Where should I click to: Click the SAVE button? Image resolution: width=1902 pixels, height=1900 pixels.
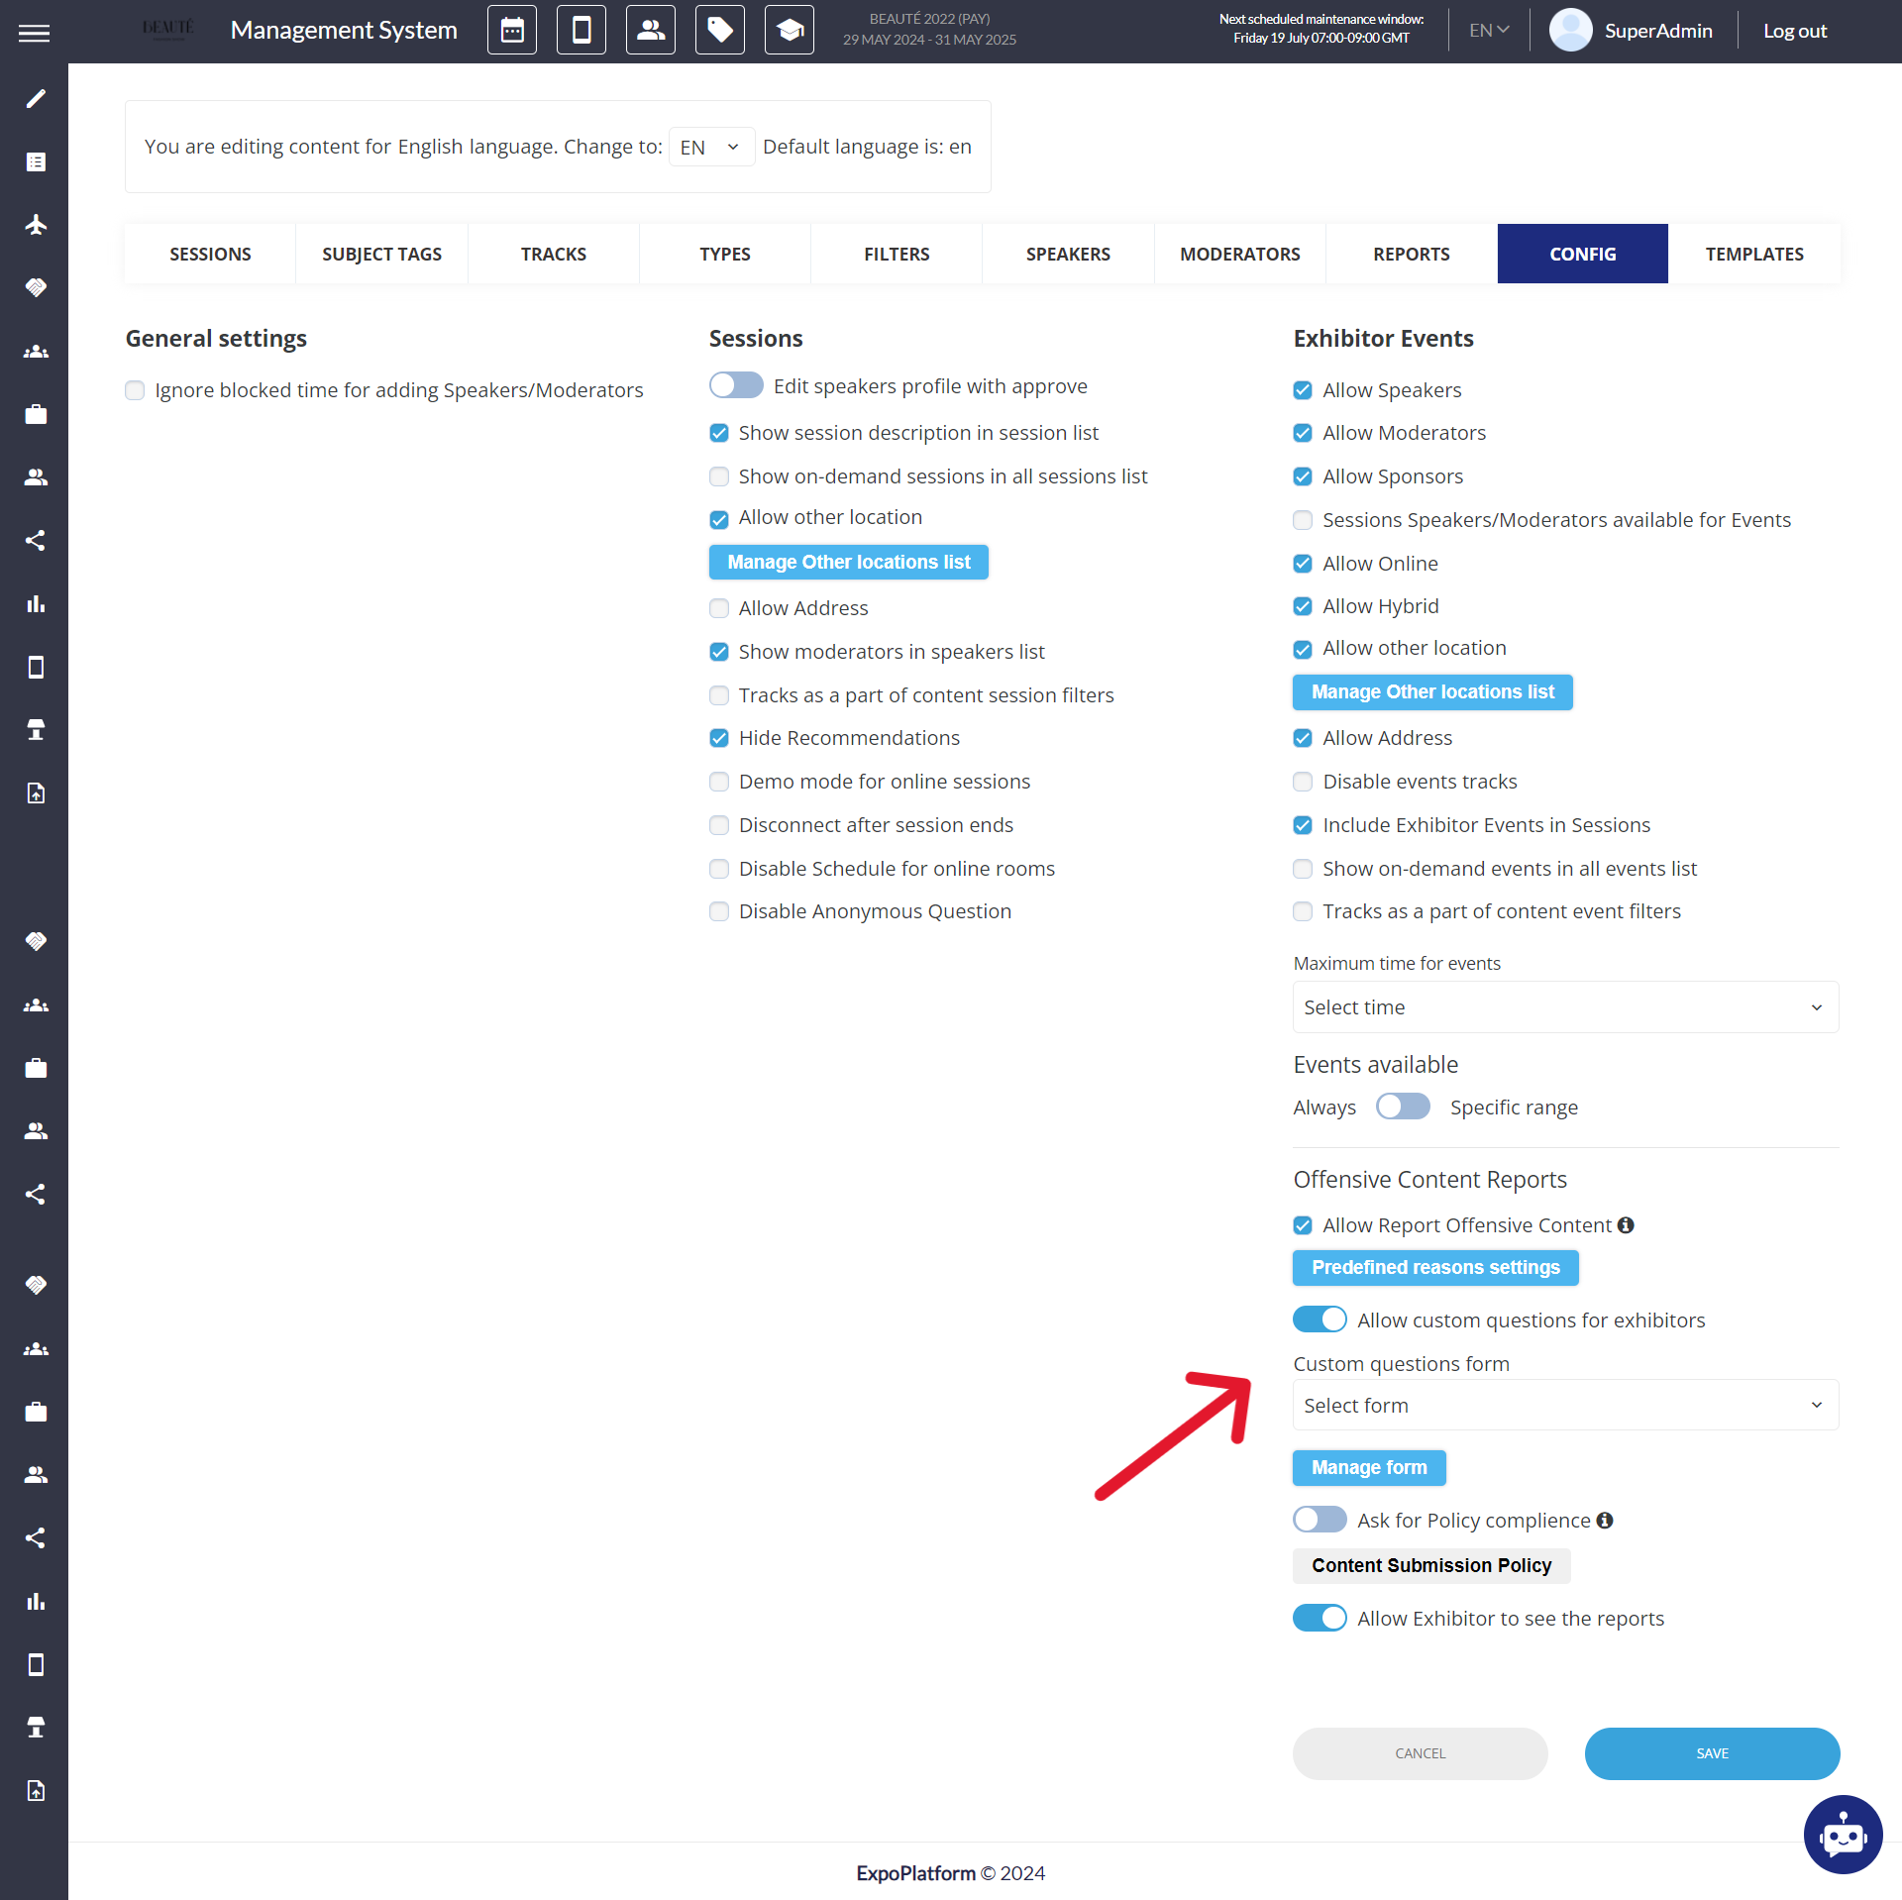(1712, 1753)
